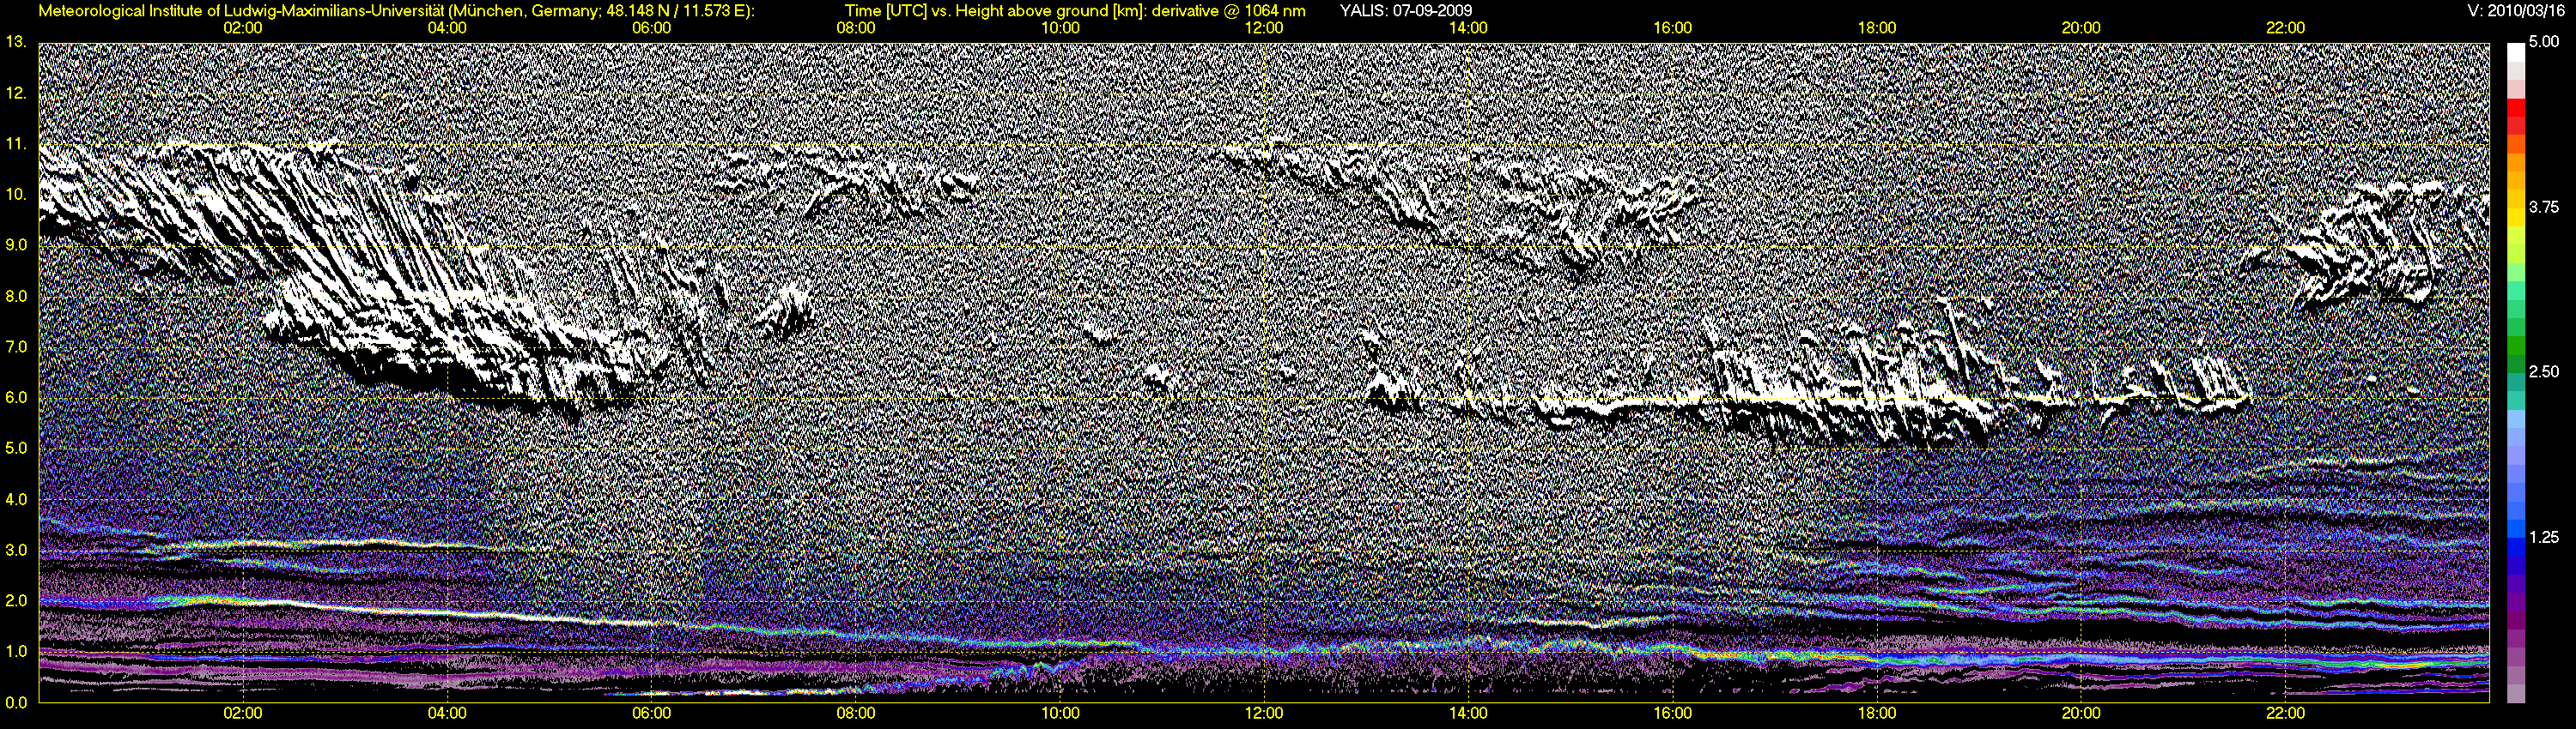Click the 0.0 km height axis label
2576x729 pixels.
tap(16, 702)
